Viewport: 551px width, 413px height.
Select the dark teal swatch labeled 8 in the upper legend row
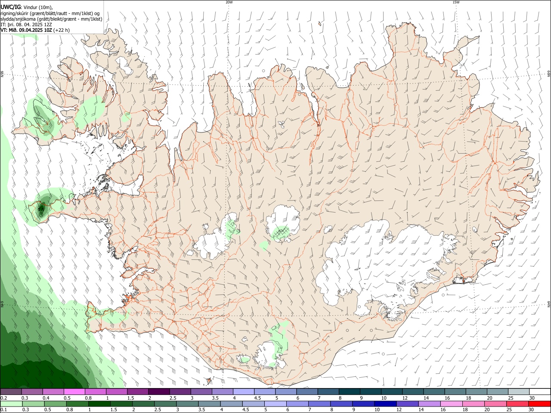click(350, 392)
